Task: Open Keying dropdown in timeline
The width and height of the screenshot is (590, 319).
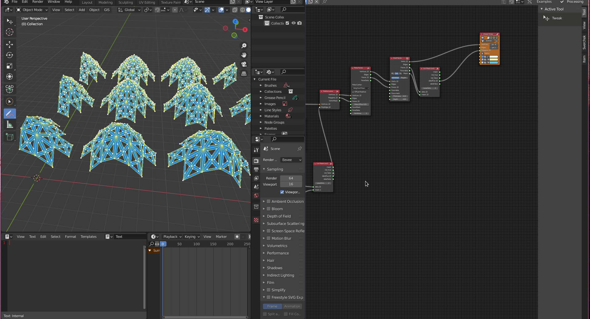Action: click(192, 237)
